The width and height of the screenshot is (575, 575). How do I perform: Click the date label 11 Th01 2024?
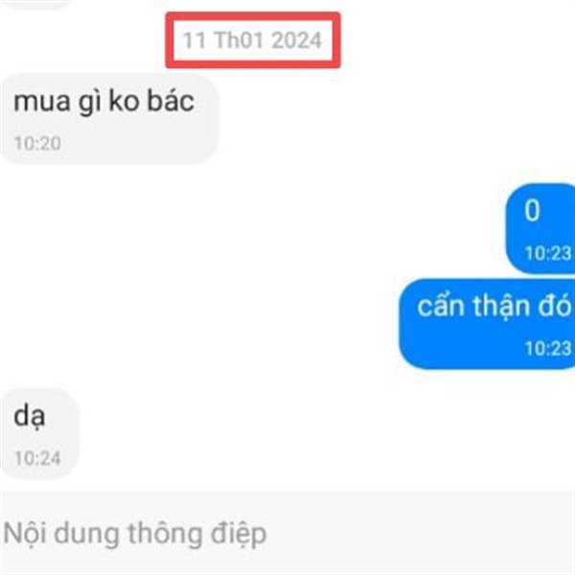(x=252, y=40)
